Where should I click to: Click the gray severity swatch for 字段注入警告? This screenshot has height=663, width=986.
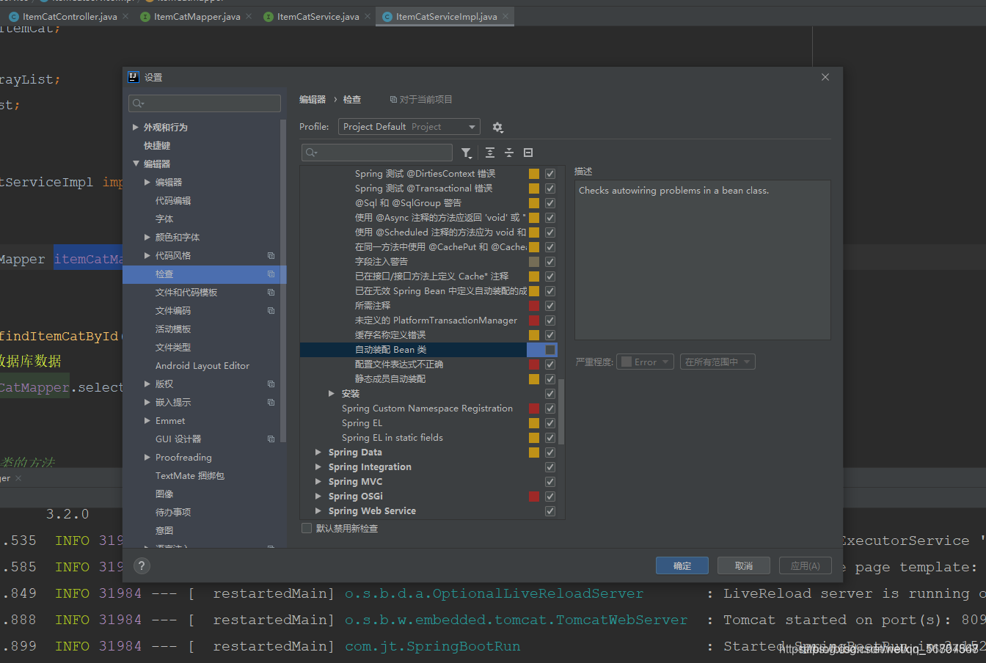(534, 262)
